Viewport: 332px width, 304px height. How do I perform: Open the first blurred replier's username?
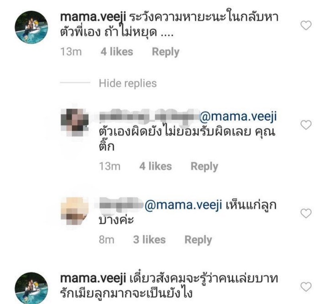point(149,117)
